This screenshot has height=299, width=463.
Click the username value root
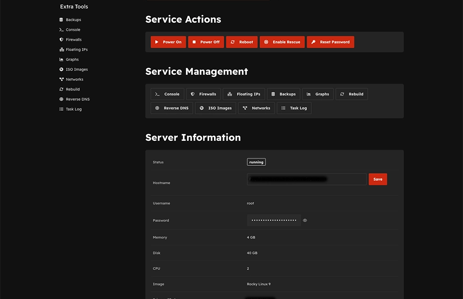coord(250,203)
